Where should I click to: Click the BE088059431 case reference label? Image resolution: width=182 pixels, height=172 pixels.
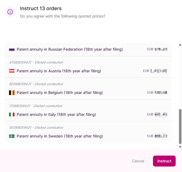[x=36, y=84]
